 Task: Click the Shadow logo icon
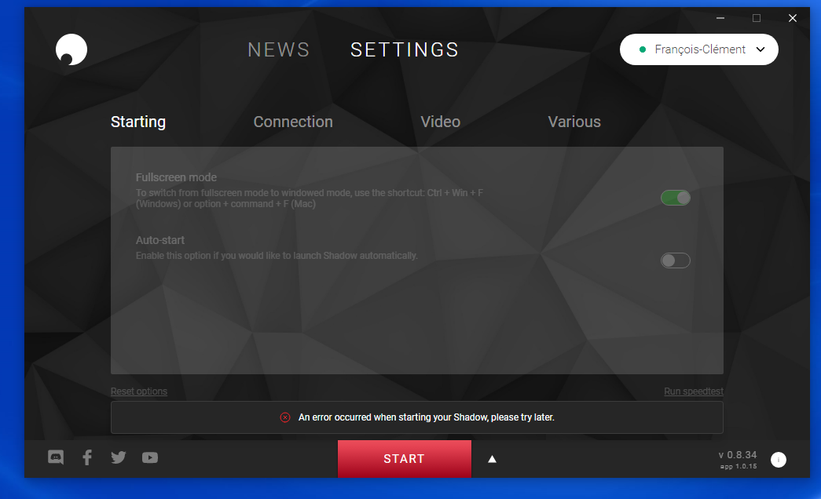point(71,50)
